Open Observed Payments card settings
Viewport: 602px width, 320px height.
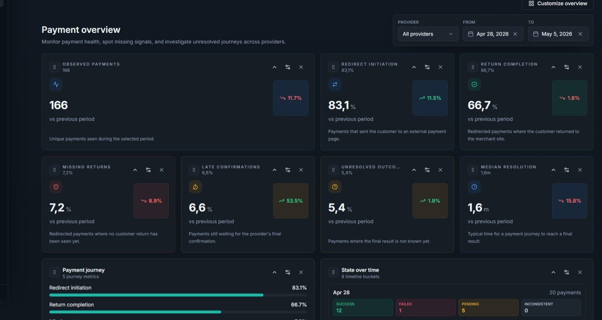pos(288,67)
